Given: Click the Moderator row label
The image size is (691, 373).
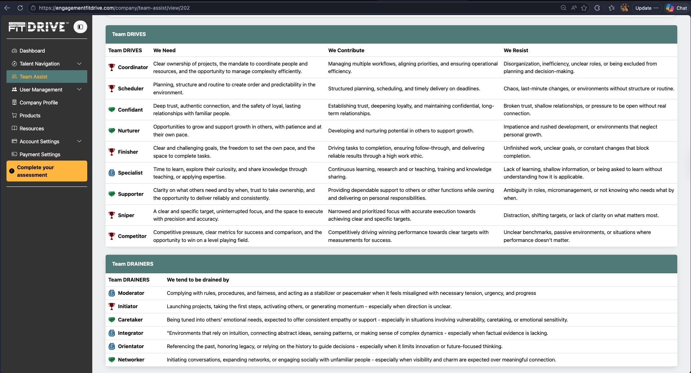Looking at the screenshot, I should (131, 293).
